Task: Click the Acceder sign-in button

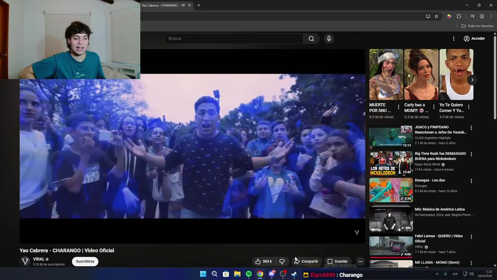Action: pyautogui.click(x=474, y=38)
